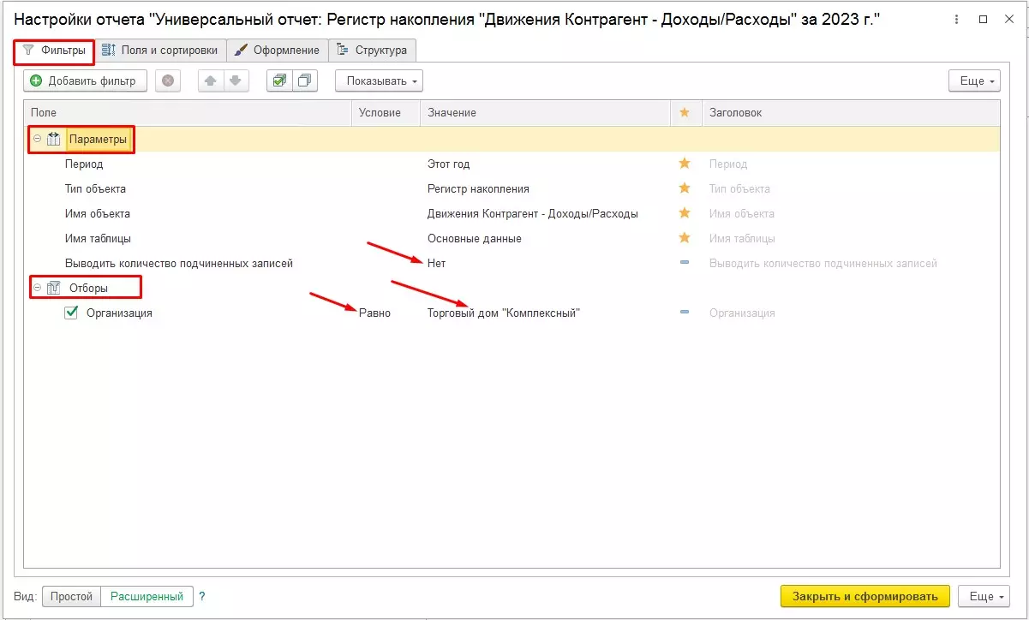This screenshot has width=1029, height=620.
Task: Maximize the settings window
Action: (x=984, y=19)
